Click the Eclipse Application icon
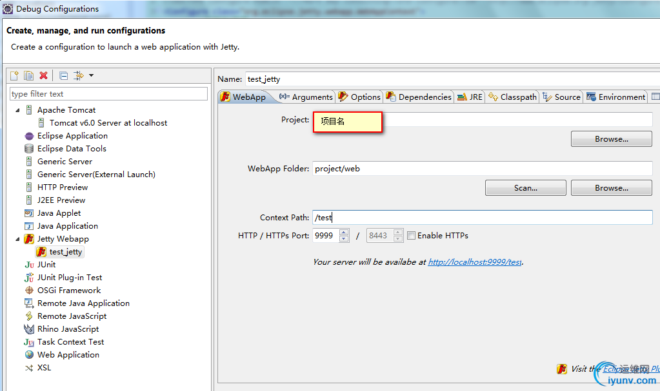This screenshot has width=660, height=391. pyautogui.click(x=29, y=136)
